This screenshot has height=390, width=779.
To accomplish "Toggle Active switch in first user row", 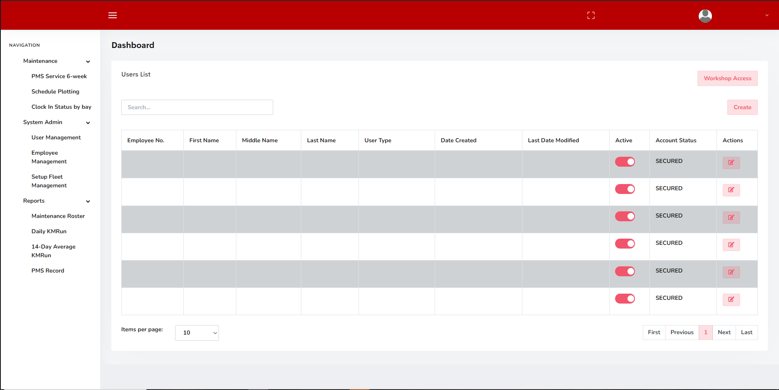I will click(625, 162).
